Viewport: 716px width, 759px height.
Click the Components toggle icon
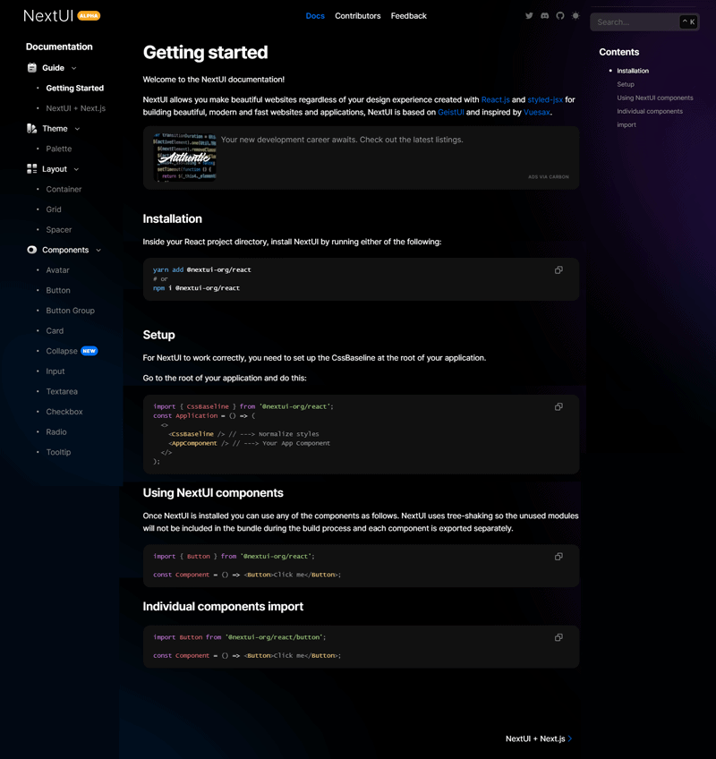click(x=32, y=250)
